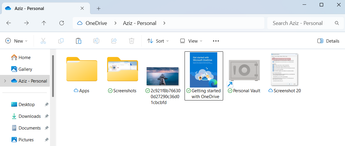Click chevron after OneDrive in address bar

115,23
